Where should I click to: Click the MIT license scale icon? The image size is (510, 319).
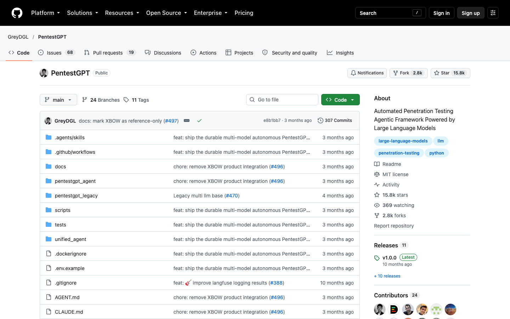point(377,174)
